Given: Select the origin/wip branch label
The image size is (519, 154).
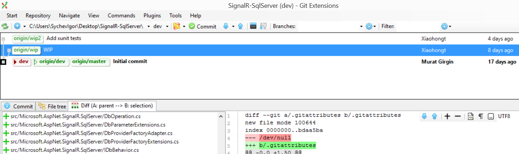Looking at the screenshot, I should tap(26, 50).
